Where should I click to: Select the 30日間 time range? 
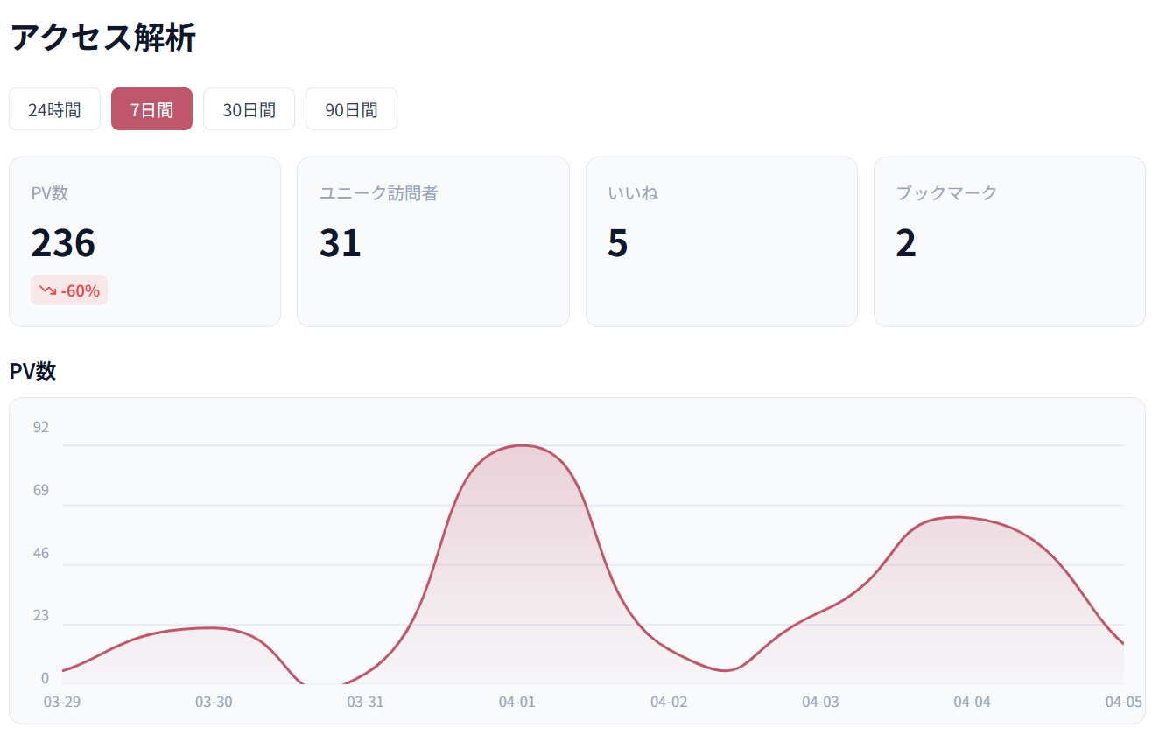point(249,109)
